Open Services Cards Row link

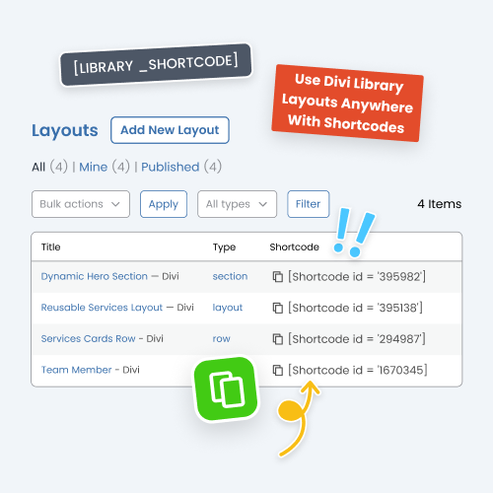[88, 338]
